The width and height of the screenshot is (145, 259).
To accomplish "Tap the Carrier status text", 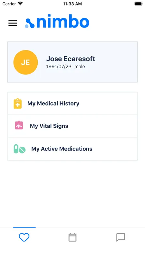I will [x=9, y=4].
